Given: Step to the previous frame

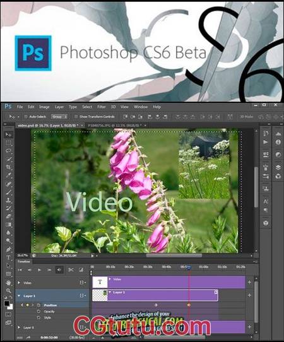Looking at the screenshot, I should click(30, 270).
